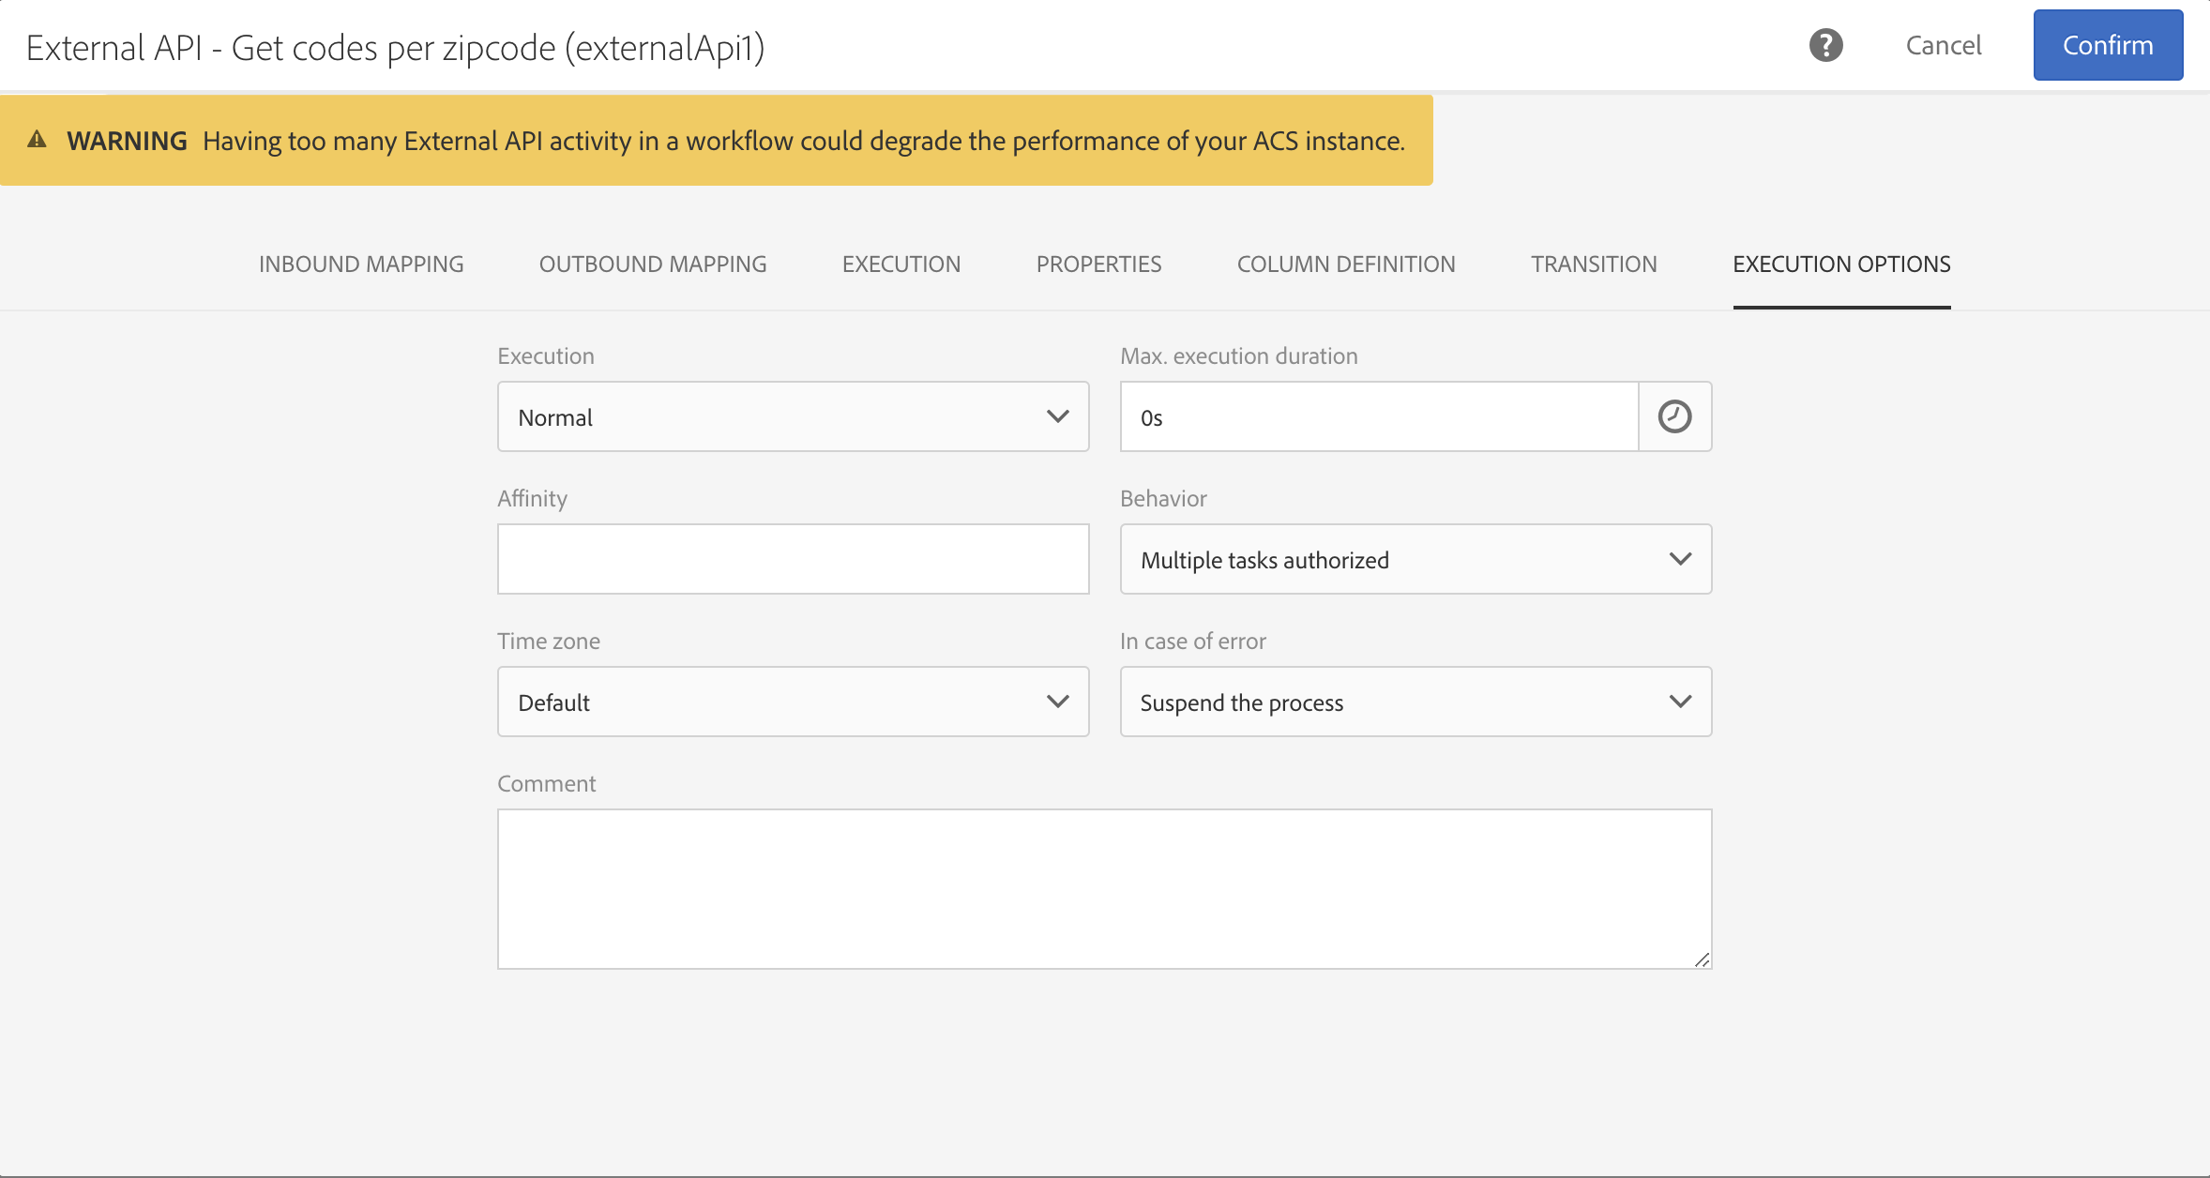This screenshot has width=2210, height=1178.
Task: Click inside the Comment text area
Action: point(1103,887)
